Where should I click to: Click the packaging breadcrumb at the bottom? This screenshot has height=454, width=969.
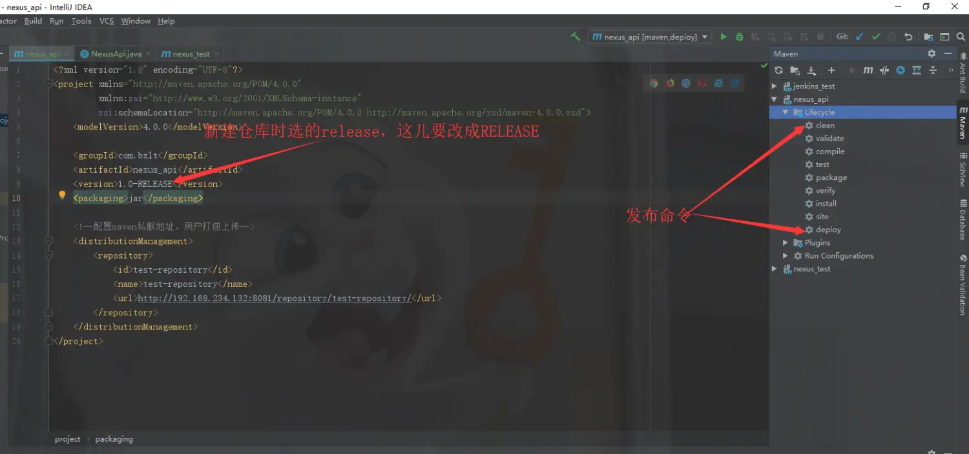click(114, 439)
